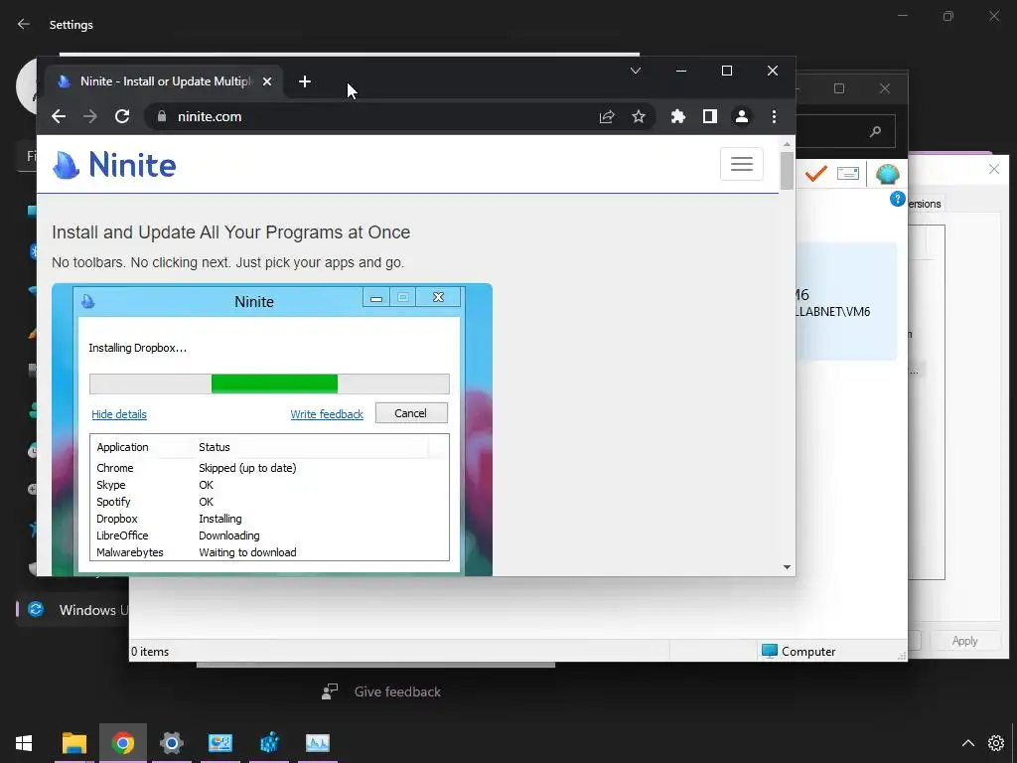Open the Windows Start menu
The width and height of the screenshot is (1017, 763).
click(24, 743)
